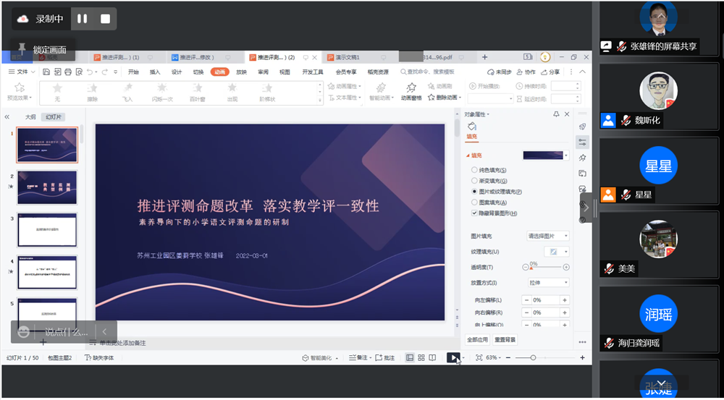Switch to normal view icon
The image size is (724, 400).
pos(410,357)
